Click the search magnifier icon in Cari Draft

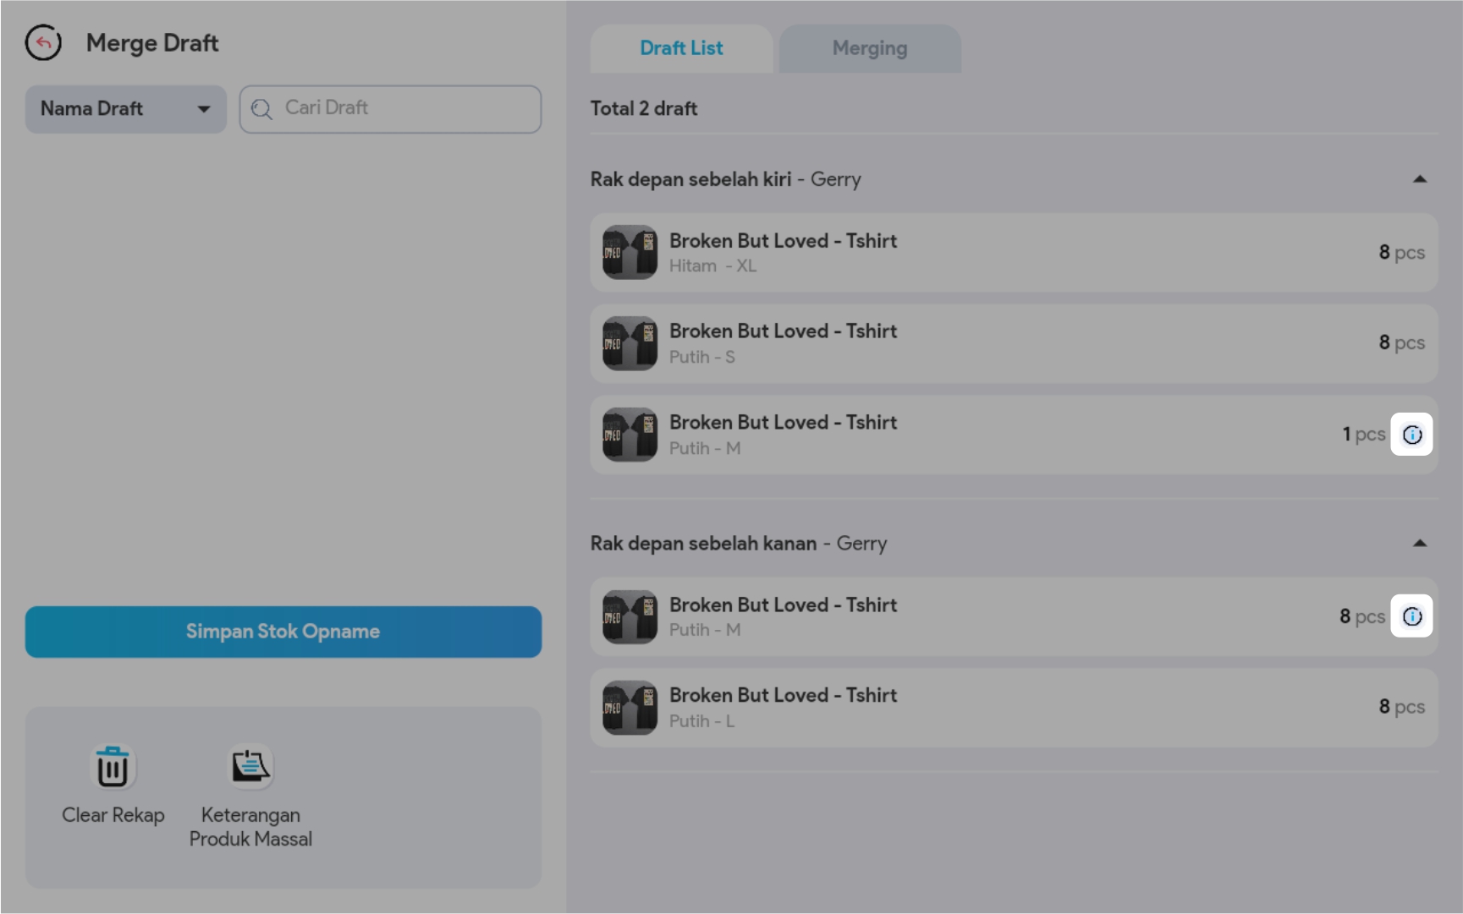261,109
